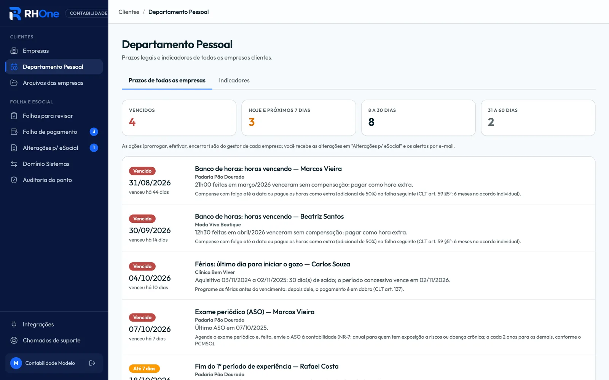Click the Departamento Pessoal breadcrumb text
Screen dimensions: 609x380
point(179,12)
